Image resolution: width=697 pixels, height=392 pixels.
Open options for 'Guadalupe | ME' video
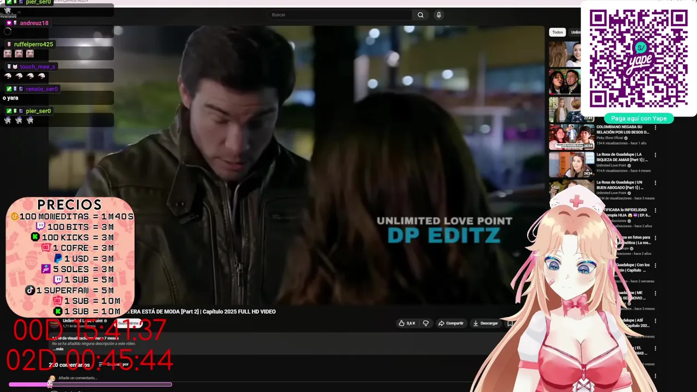[655, 293]
